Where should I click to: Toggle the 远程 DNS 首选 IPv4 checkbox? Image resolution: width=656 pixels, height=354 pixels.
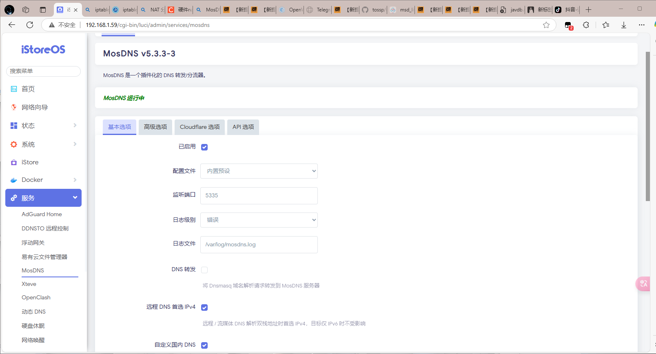click(x=204, y=308)
